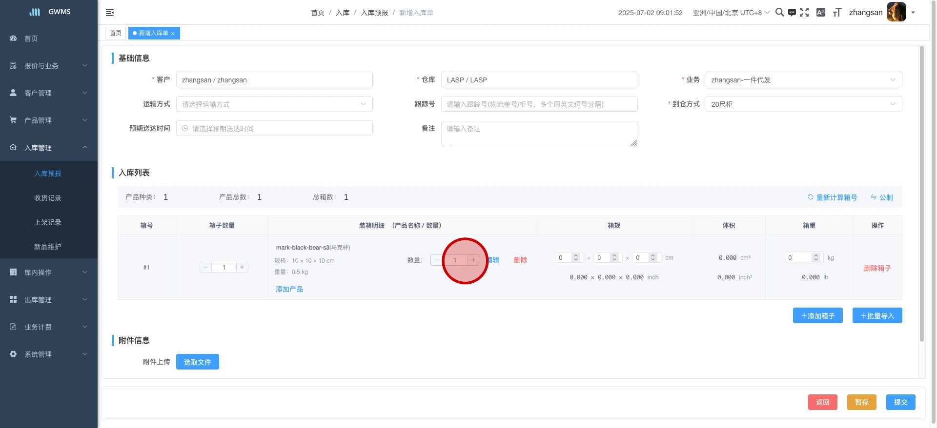Click the sidebar collapse hamburger icon

click(x=110, y=13)
